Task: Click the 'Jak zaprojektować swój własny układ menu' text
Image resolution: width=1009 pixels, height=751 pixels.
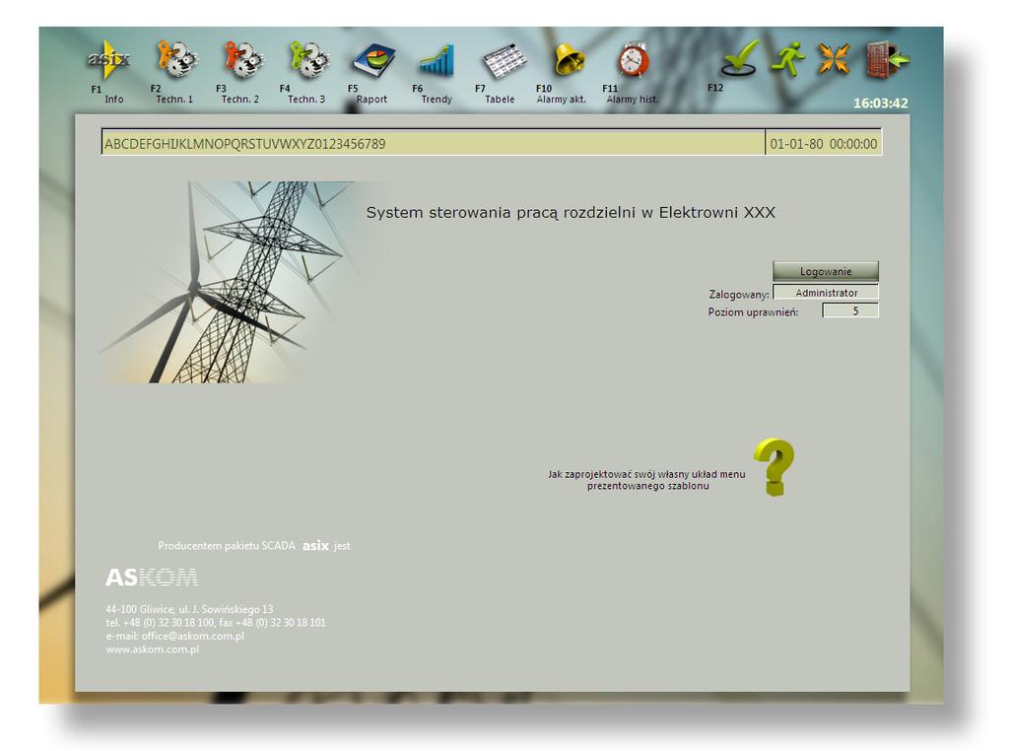Action: point(646,474)
